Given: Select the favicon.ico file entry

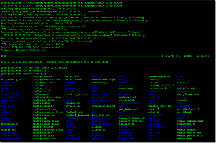Looking at the screenshot, I should [73, 106].
